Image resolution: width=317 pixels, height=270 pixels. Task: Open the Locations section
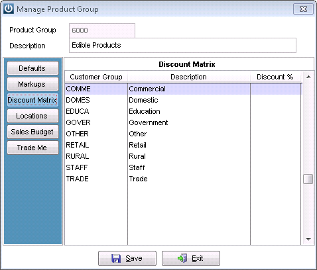[x=32, y=116]
